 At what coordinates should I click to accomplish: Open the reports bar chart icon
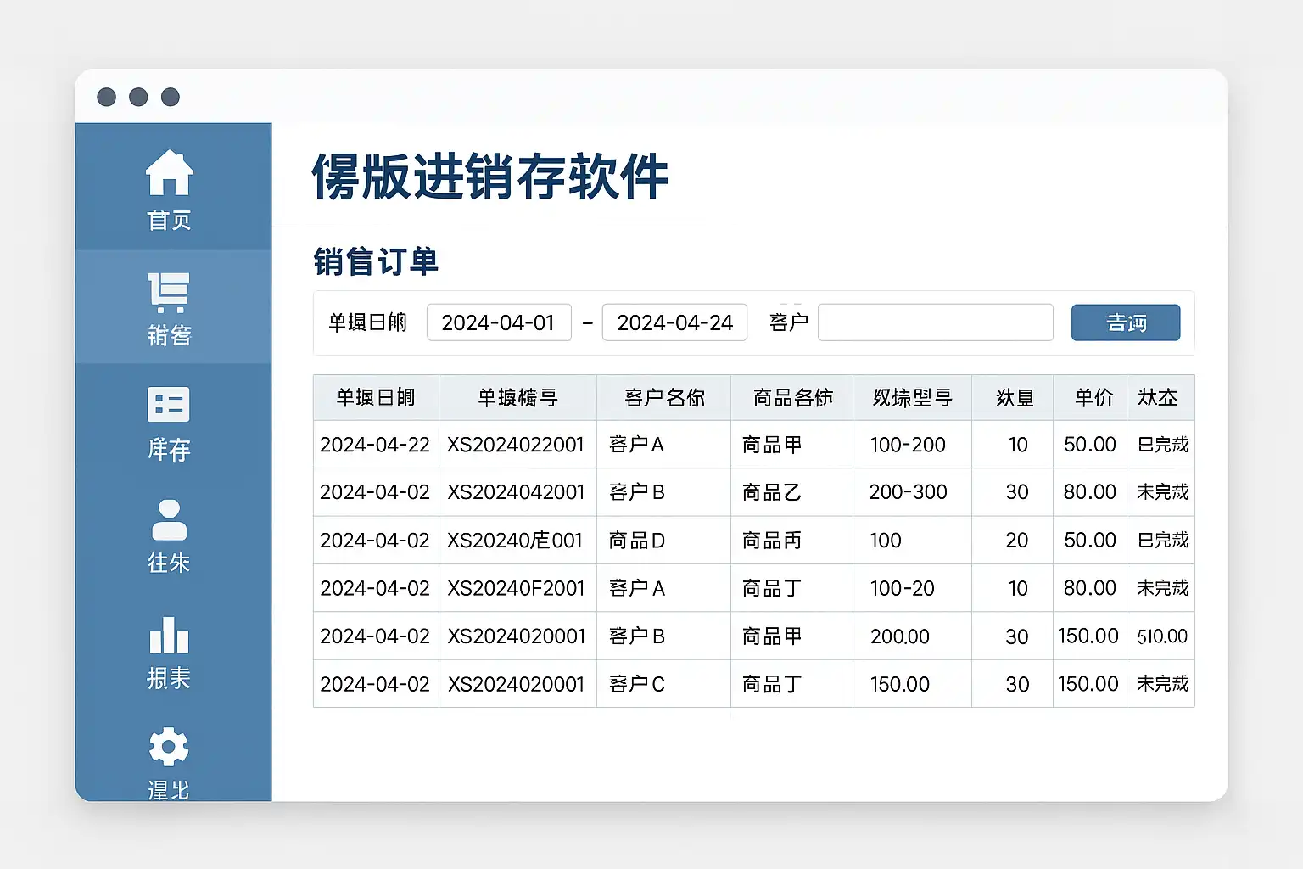click(169, 635)
